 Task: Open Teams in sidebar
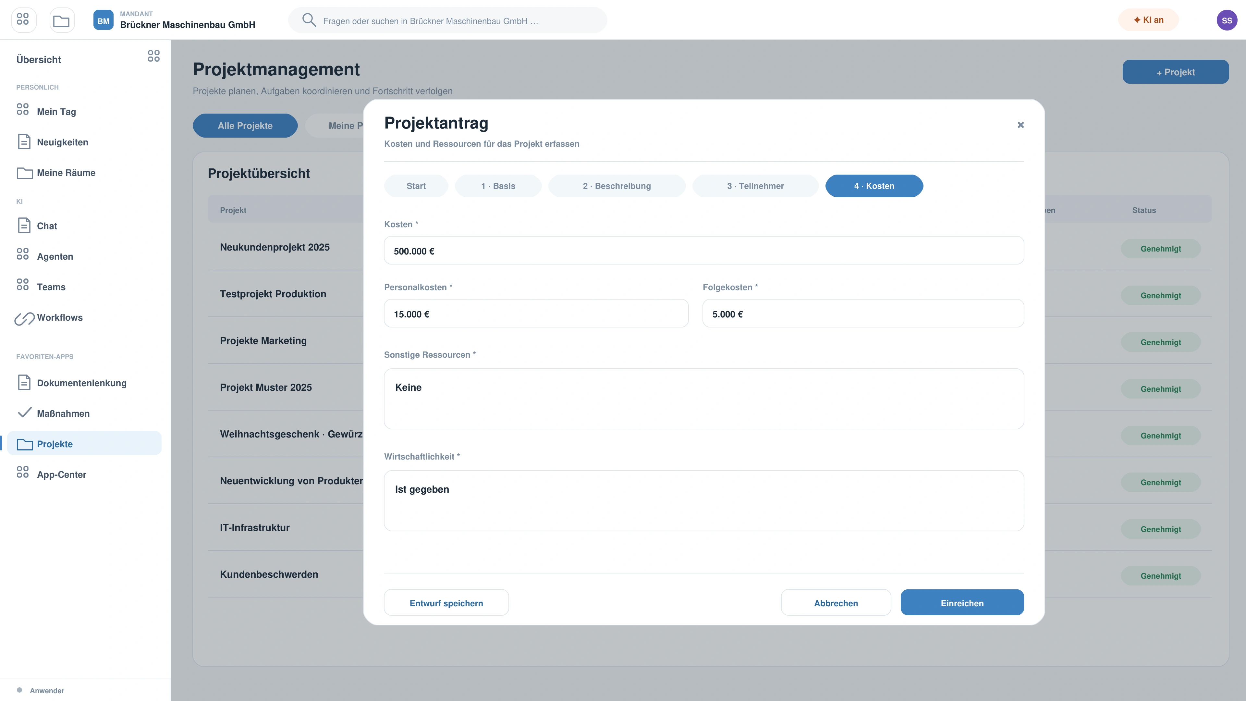click(x=84, y=286)
